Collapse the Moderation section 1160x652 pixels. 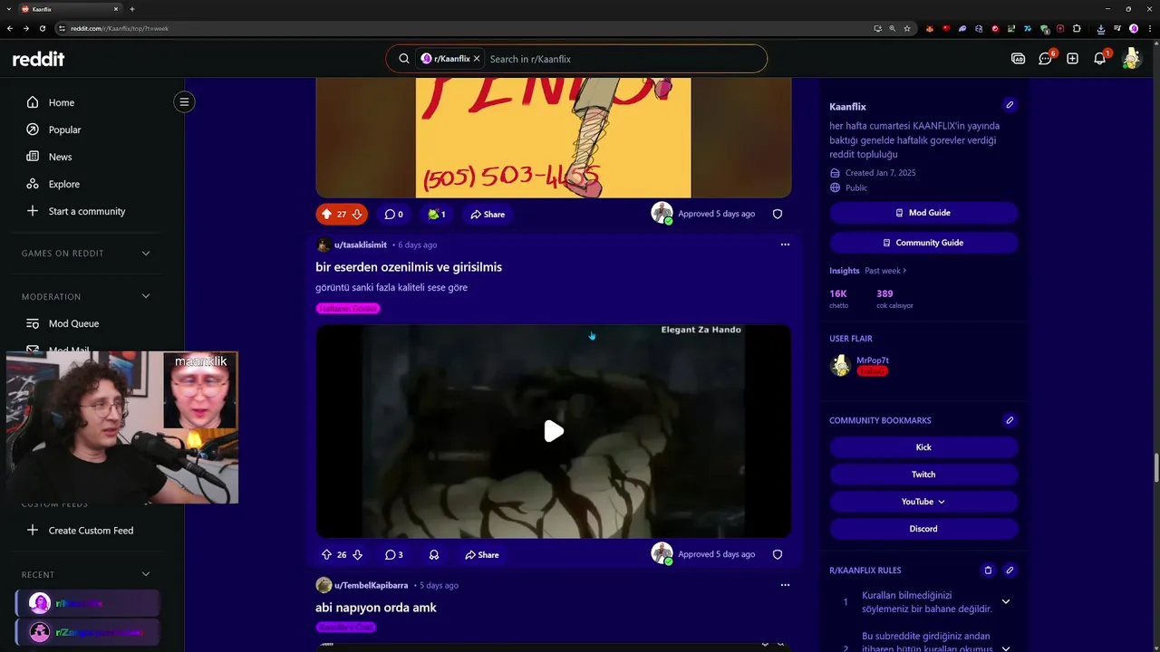click(x=146, y=296)
